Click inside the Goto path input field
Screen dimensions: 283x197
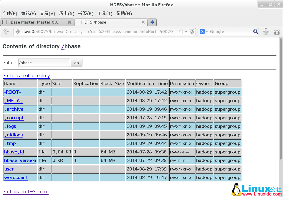tap(44, 63)
